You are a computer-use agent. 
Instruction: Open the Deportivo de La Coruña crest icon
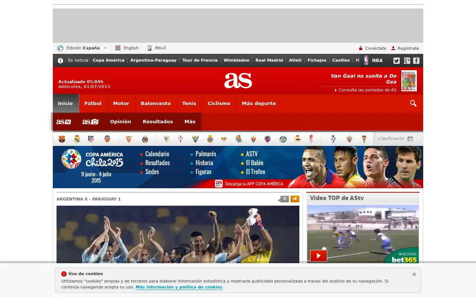point(297,139)
